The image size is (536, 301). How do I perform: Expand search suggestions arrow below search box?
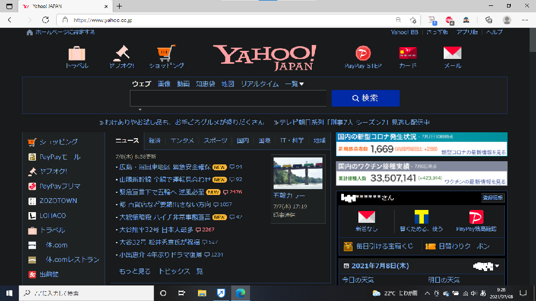pyautogui.click(x=140, y=110)
